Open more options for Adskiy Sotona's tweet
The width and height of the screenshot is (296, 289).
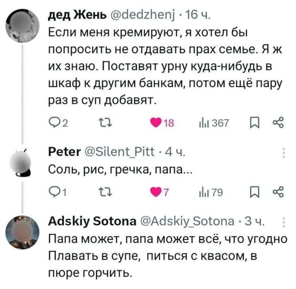[284, 222]
